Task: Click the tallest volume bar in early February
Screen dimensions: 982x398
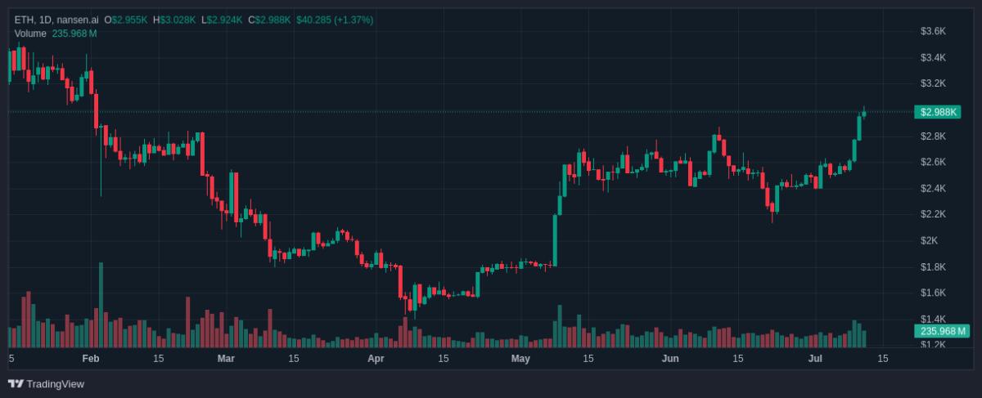Action: coord(101,305)
